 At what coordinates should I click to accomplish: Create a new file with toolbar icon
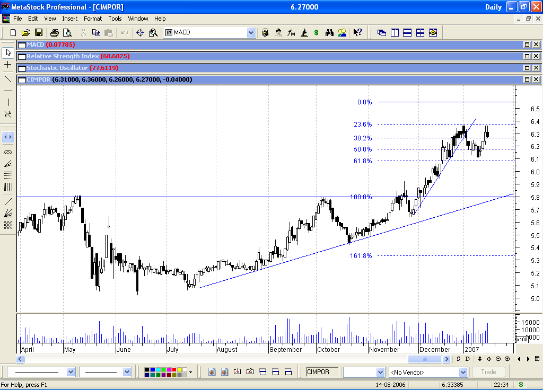13,32
